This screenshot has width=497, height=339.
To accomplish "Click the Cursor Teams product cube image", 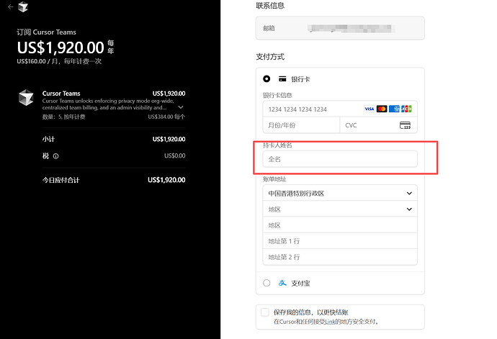I will click(26, 97).
